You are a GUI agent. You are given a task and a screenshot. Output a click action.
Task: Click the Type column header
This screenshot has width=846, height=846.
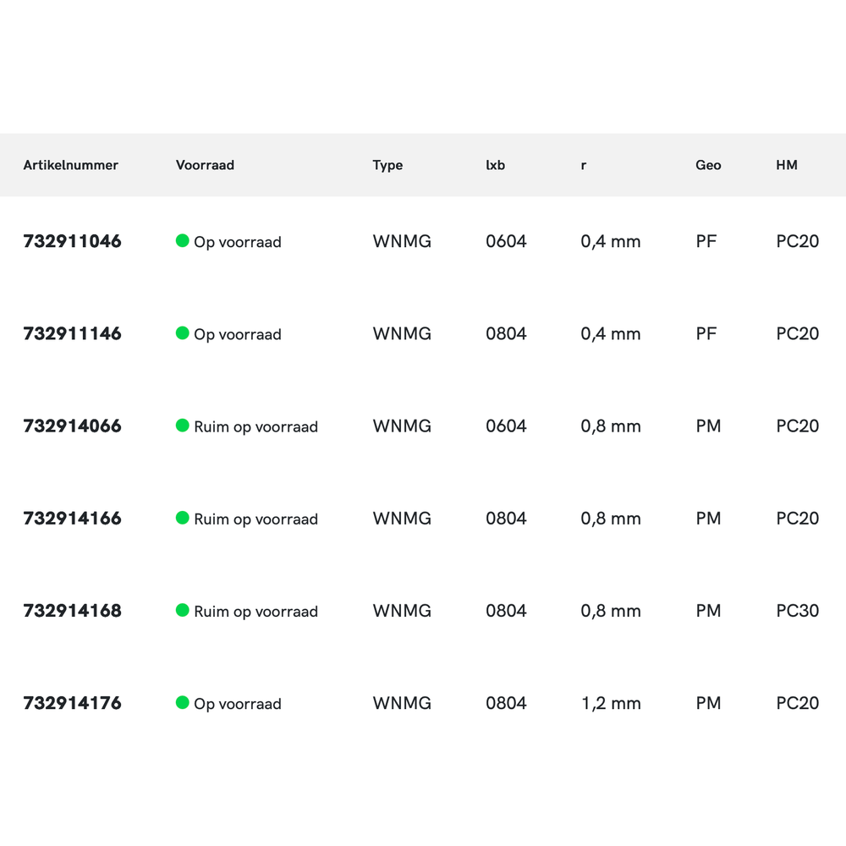click(x=387, y=165)
